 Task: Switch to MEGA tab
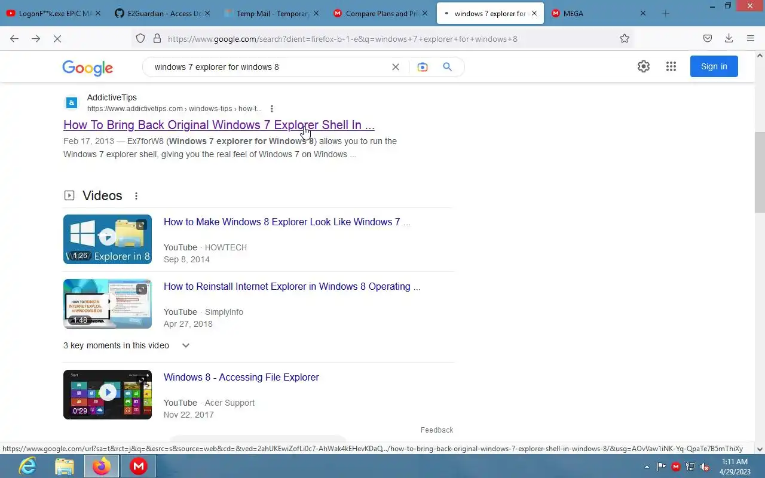(x=599, y=13)
